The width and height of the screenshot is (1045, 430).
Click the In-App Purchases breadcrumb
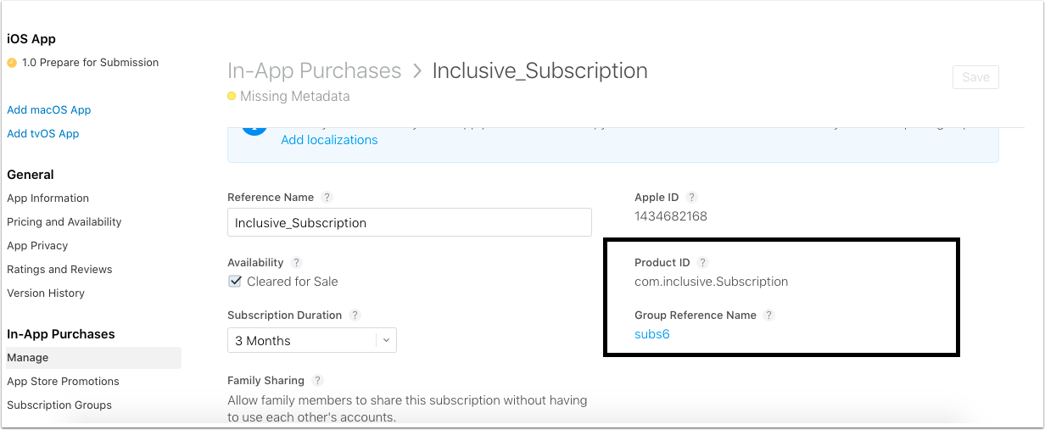[315, 70]
